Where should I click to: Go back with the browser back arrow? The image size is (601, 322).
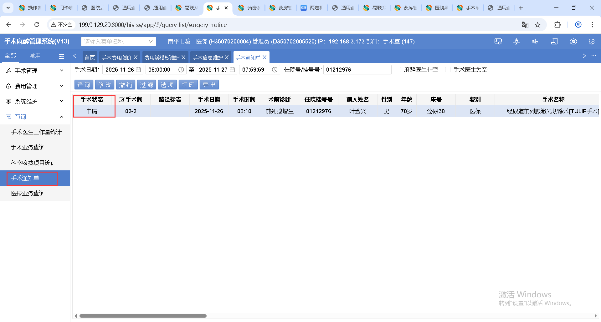9,25
